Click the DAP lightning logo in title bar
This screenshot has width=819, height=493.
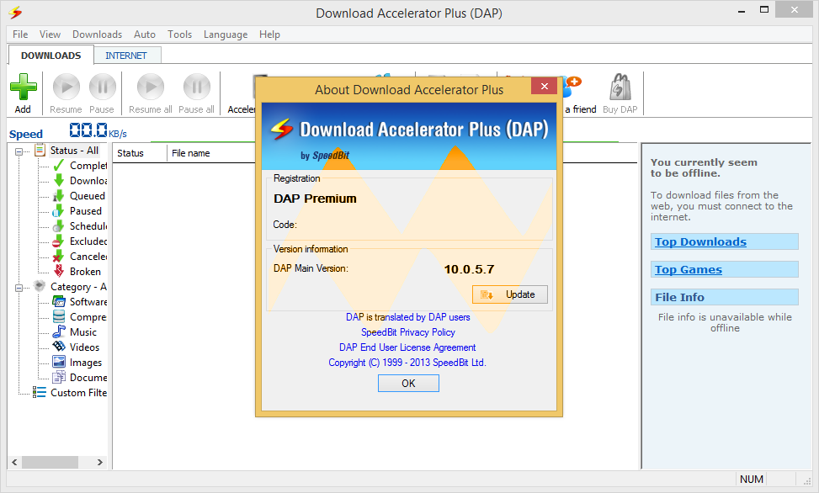16,13
